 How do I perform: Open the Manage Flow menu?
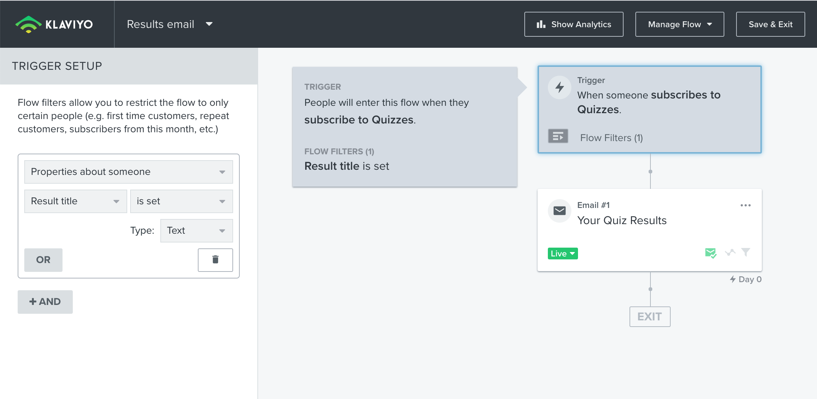tap(679, 24)
